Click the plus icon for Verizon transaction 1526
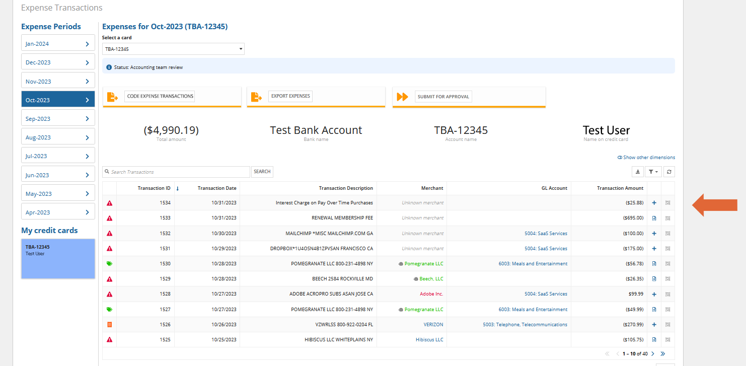746x366 pixels. click(x=654, y=325)
